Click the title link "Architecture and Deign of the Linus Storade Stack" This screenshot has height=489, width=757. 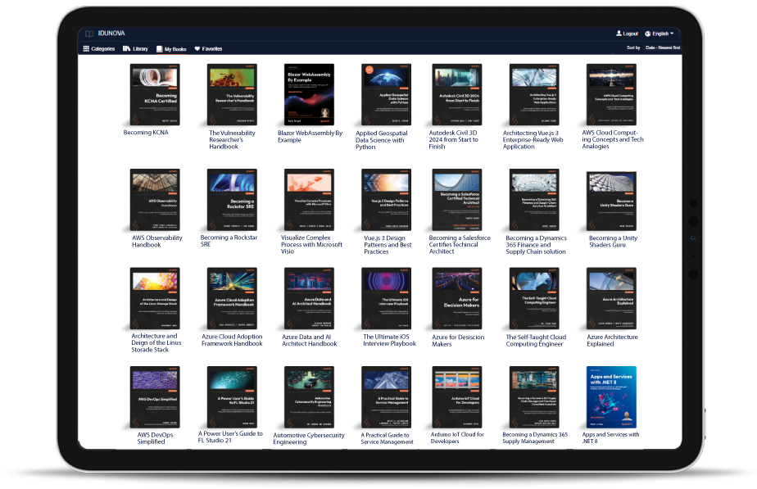click(x=156, y=342)
